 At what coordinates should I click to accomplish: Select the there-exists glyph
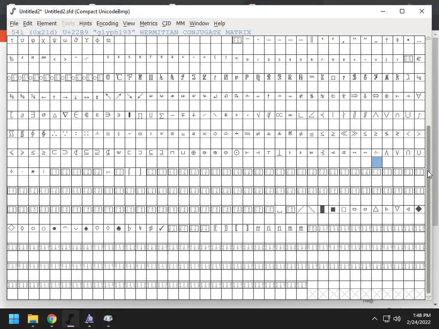tap(33, 115)
